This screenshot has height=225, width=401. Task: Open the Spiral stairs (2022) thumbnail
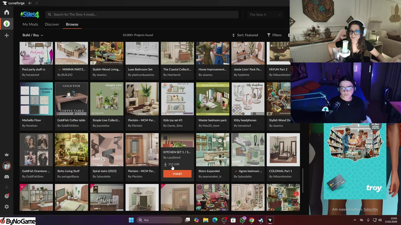pyautogui.click(x=107, y=150)
